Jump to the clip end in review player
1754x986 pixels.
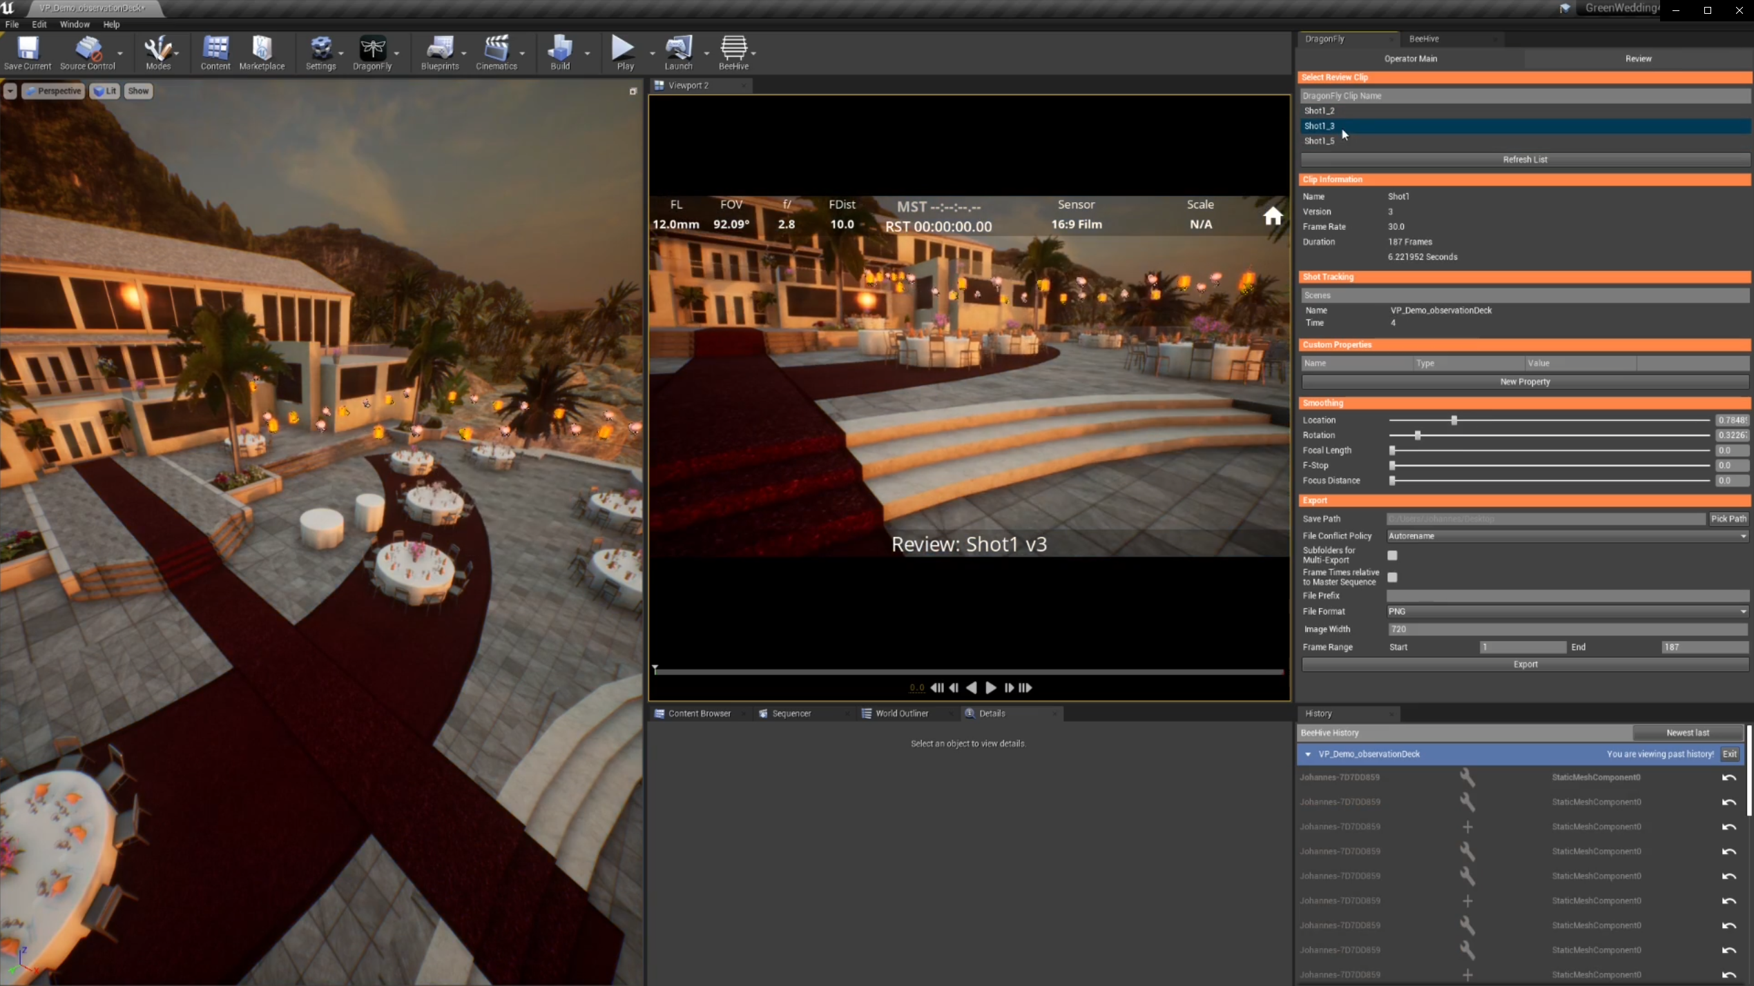[1025, 687]
